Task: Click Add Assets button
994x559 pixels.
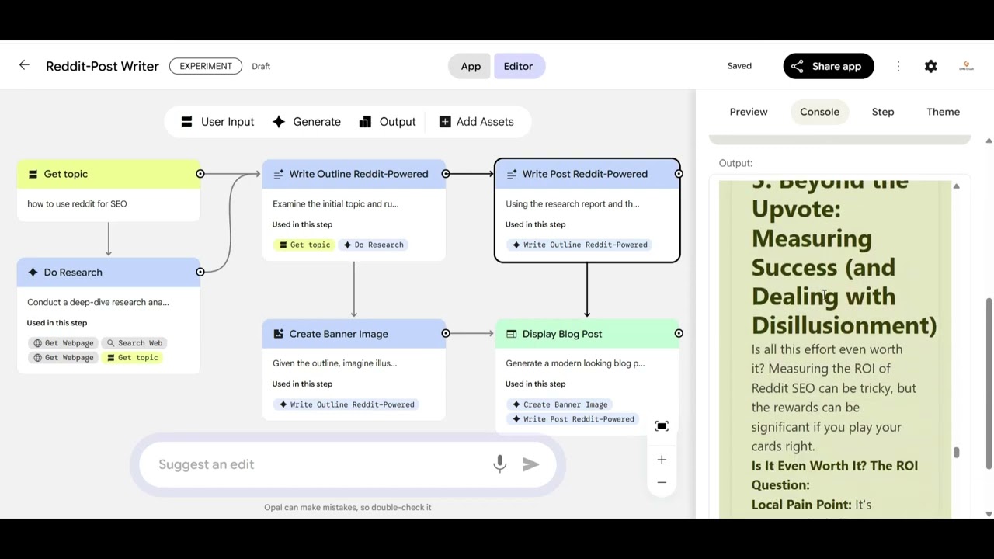Action: point(476,122)
